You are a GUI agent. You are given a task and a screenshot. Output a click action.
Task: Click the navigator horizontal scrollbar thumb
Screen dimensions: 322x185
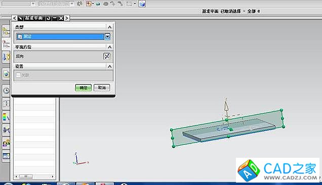pyautogui.click(x=26, y=176)
